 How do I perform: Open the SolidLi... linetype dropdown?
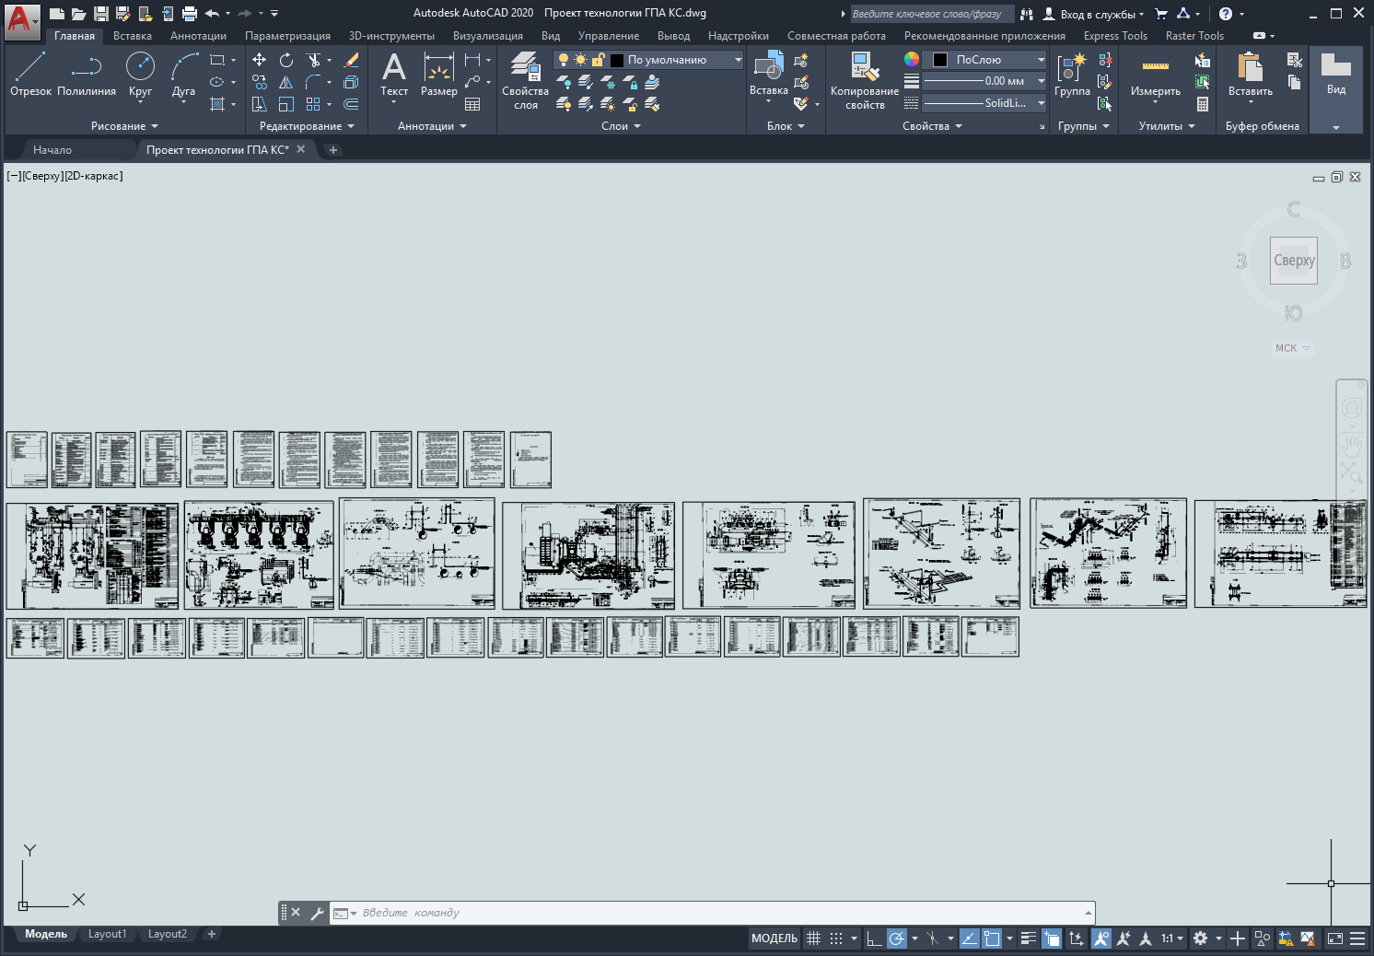(x=985, y=103)
